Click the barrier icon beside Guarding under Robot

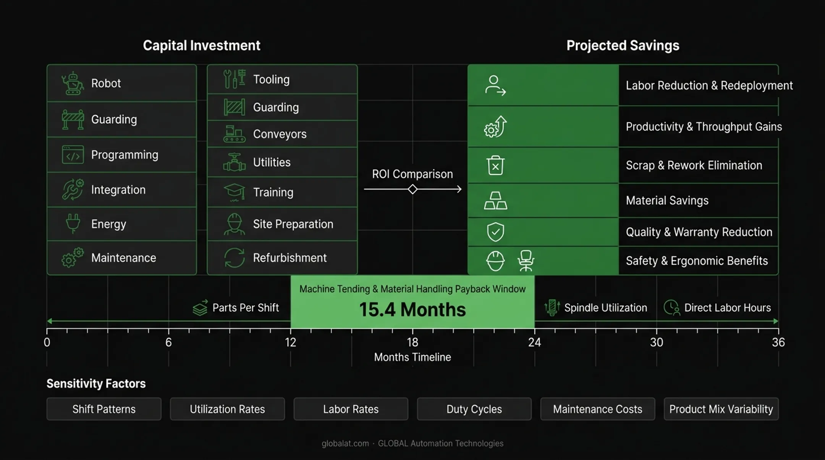(73, 119)
